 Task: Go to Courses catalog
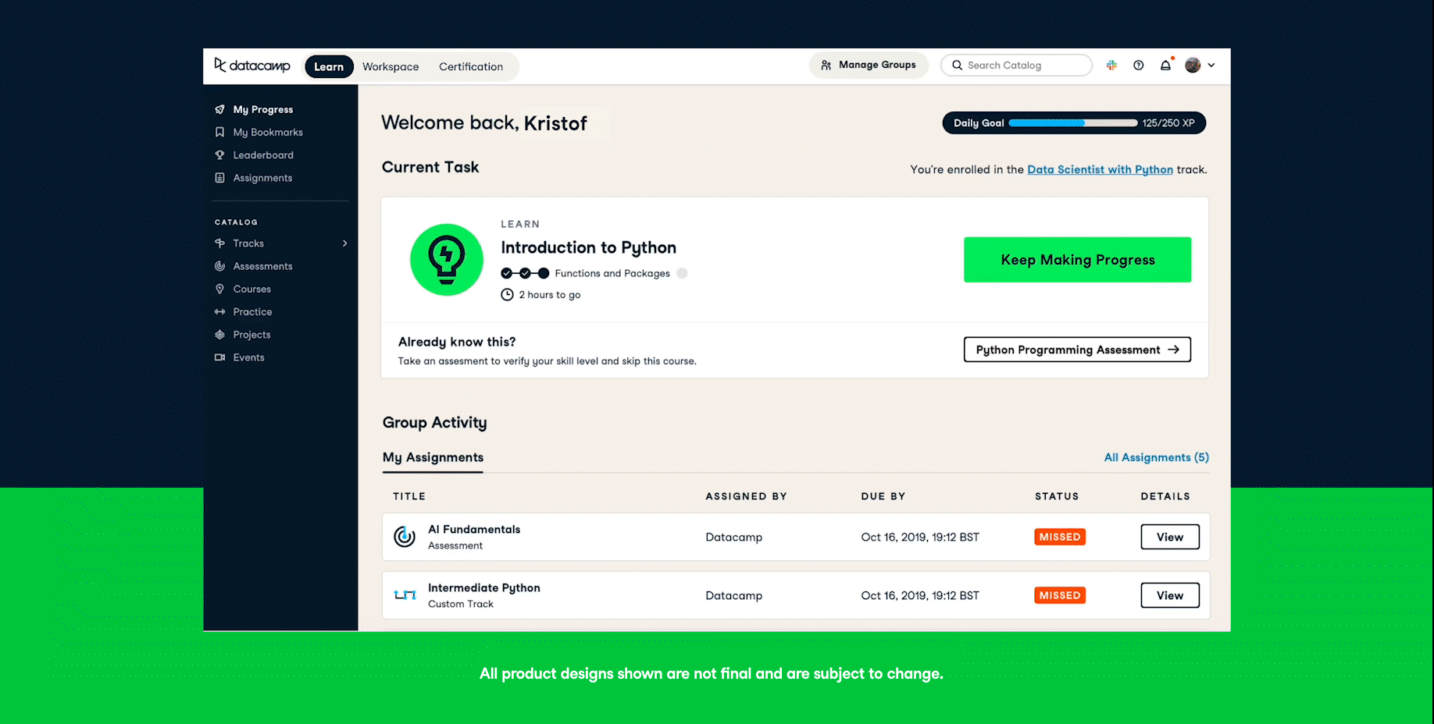pos(251,289)
